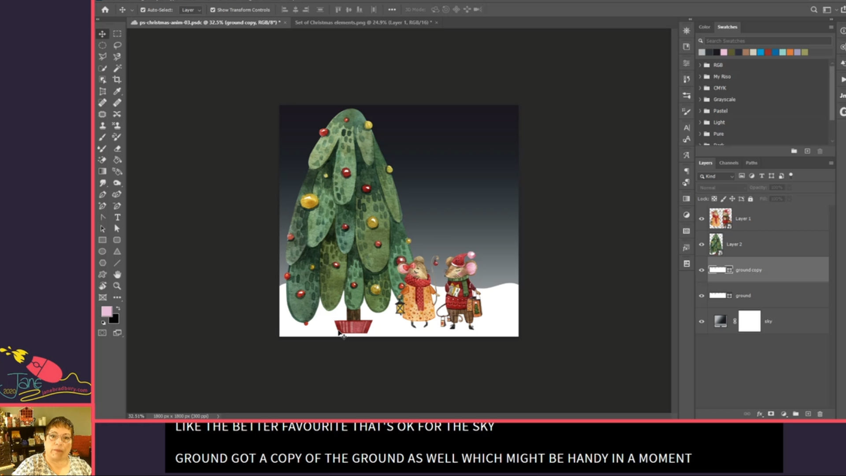This screenshot has width=846, height=476.
Task: Switch to the Channels tab
Action: coord(728,163)
